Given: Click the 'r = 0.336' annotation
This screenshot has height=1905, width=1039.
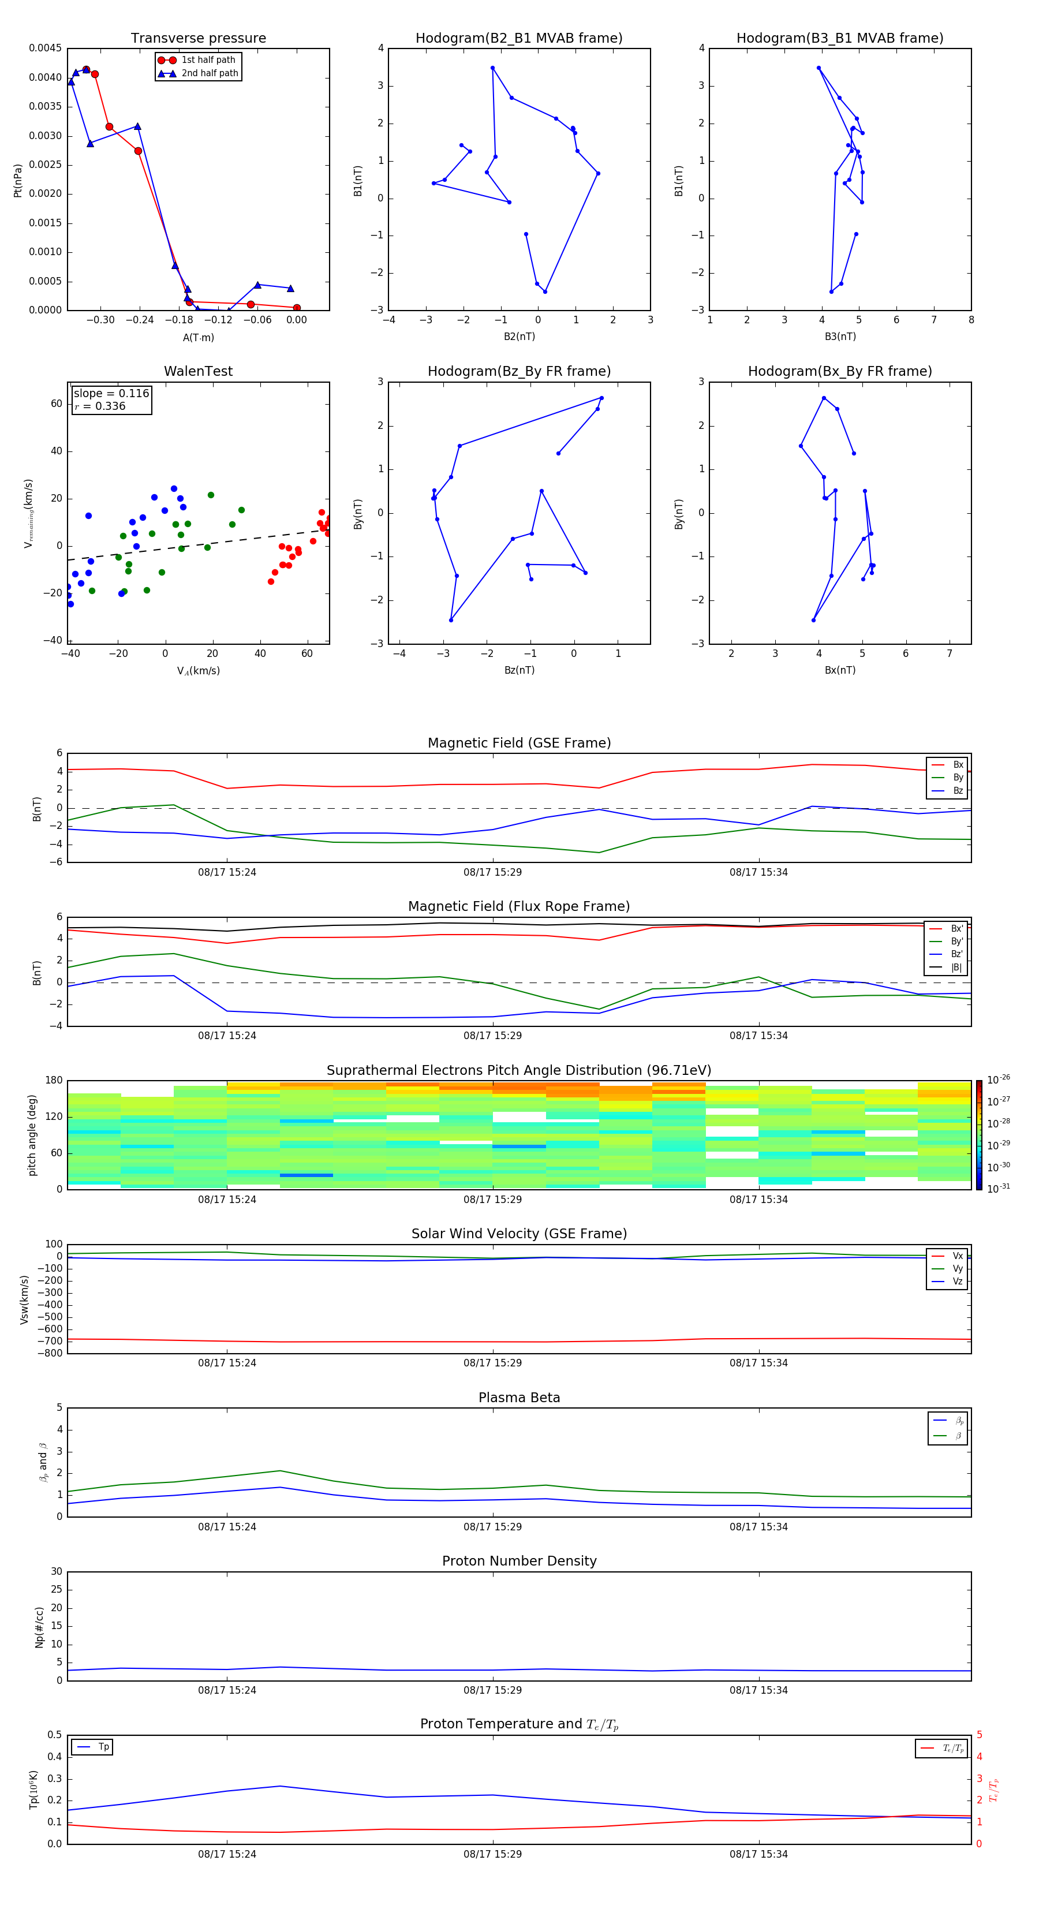Looking at the screenshot, I should [100, 406].
